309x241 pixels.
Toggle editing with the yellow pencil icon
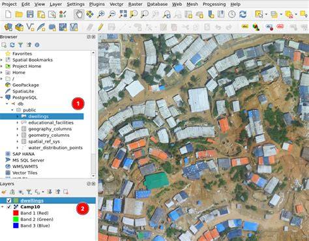100,27
